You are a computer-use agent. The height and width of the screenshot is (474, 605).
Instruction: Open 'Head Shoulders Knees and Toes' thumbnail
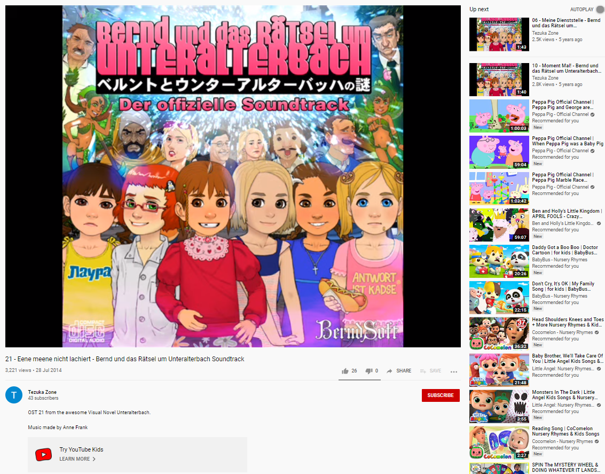(499, 334)
